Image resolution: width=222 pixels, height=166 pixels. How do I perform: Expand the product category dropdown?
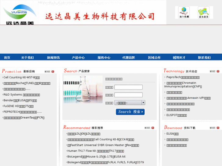click(x=130, y=103)
